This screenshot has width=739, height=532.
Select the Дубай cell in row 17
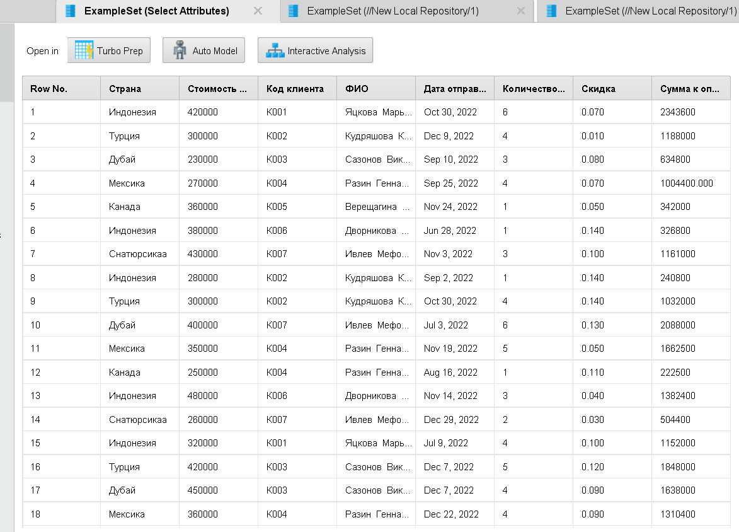pyautogui.click(x=140, y=490)
